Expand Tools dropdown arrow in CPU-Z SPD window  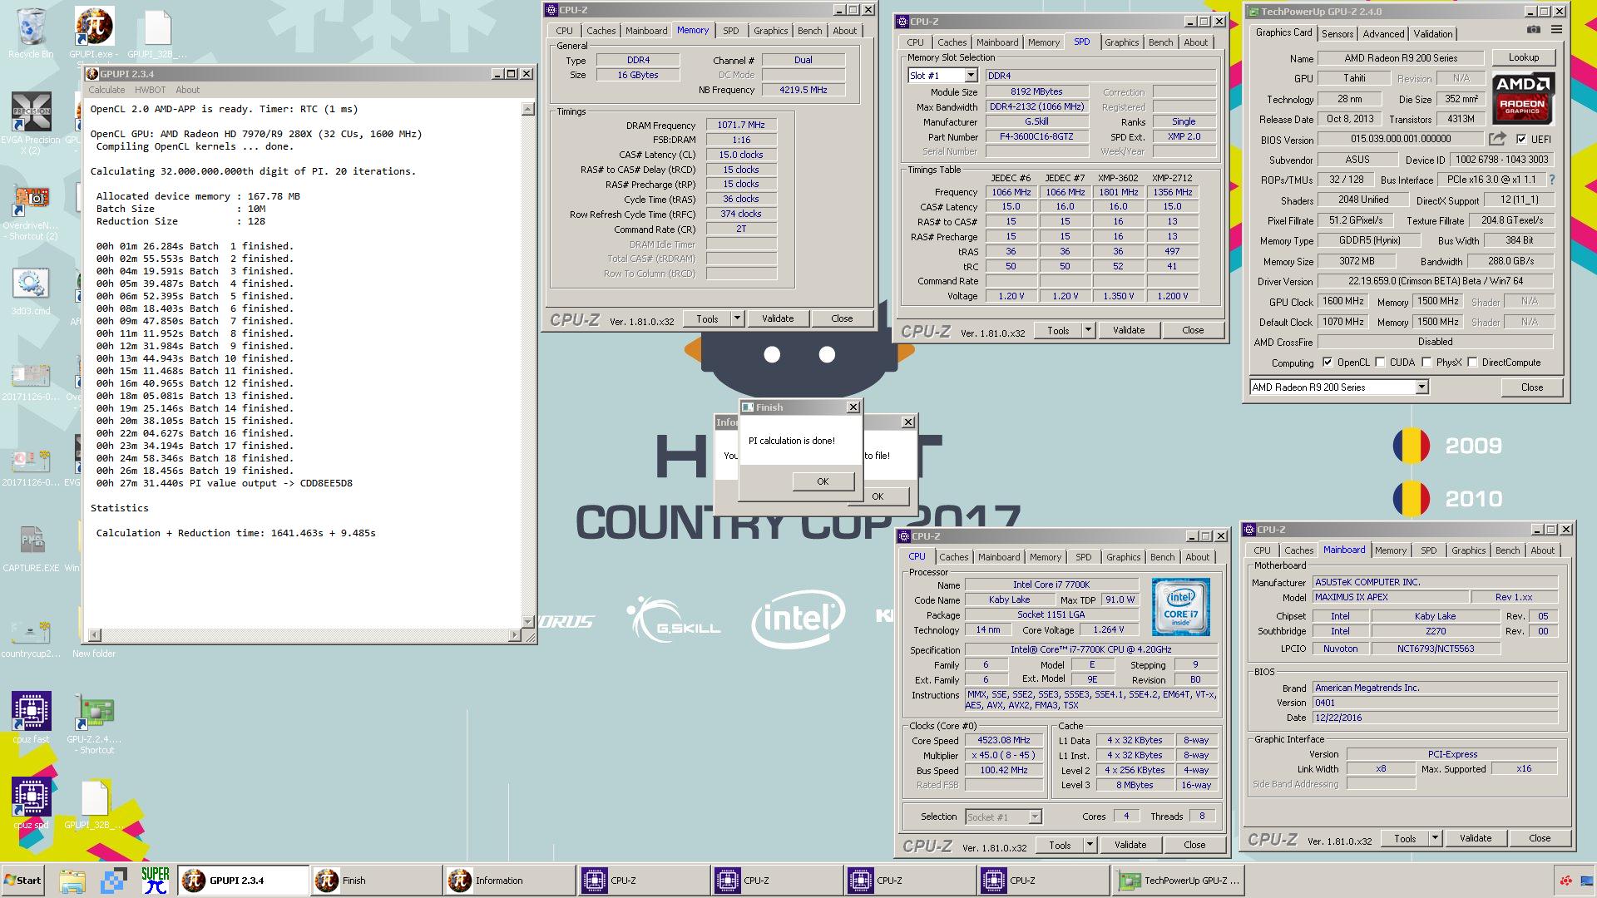click(x=1087, y=330)
